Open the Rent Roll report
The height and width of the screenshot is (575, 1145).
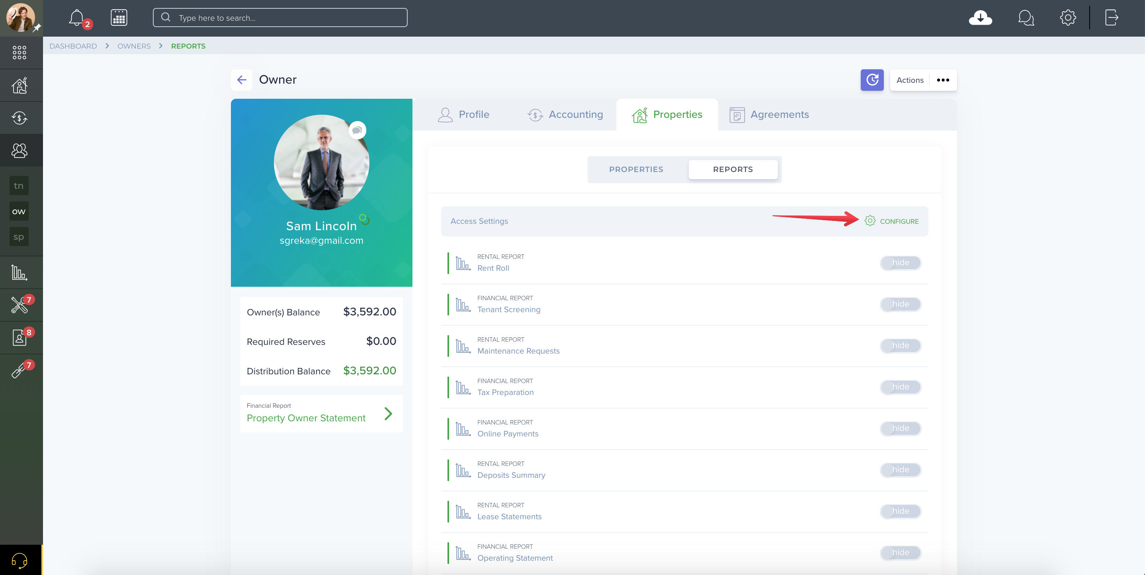(493, 268)
